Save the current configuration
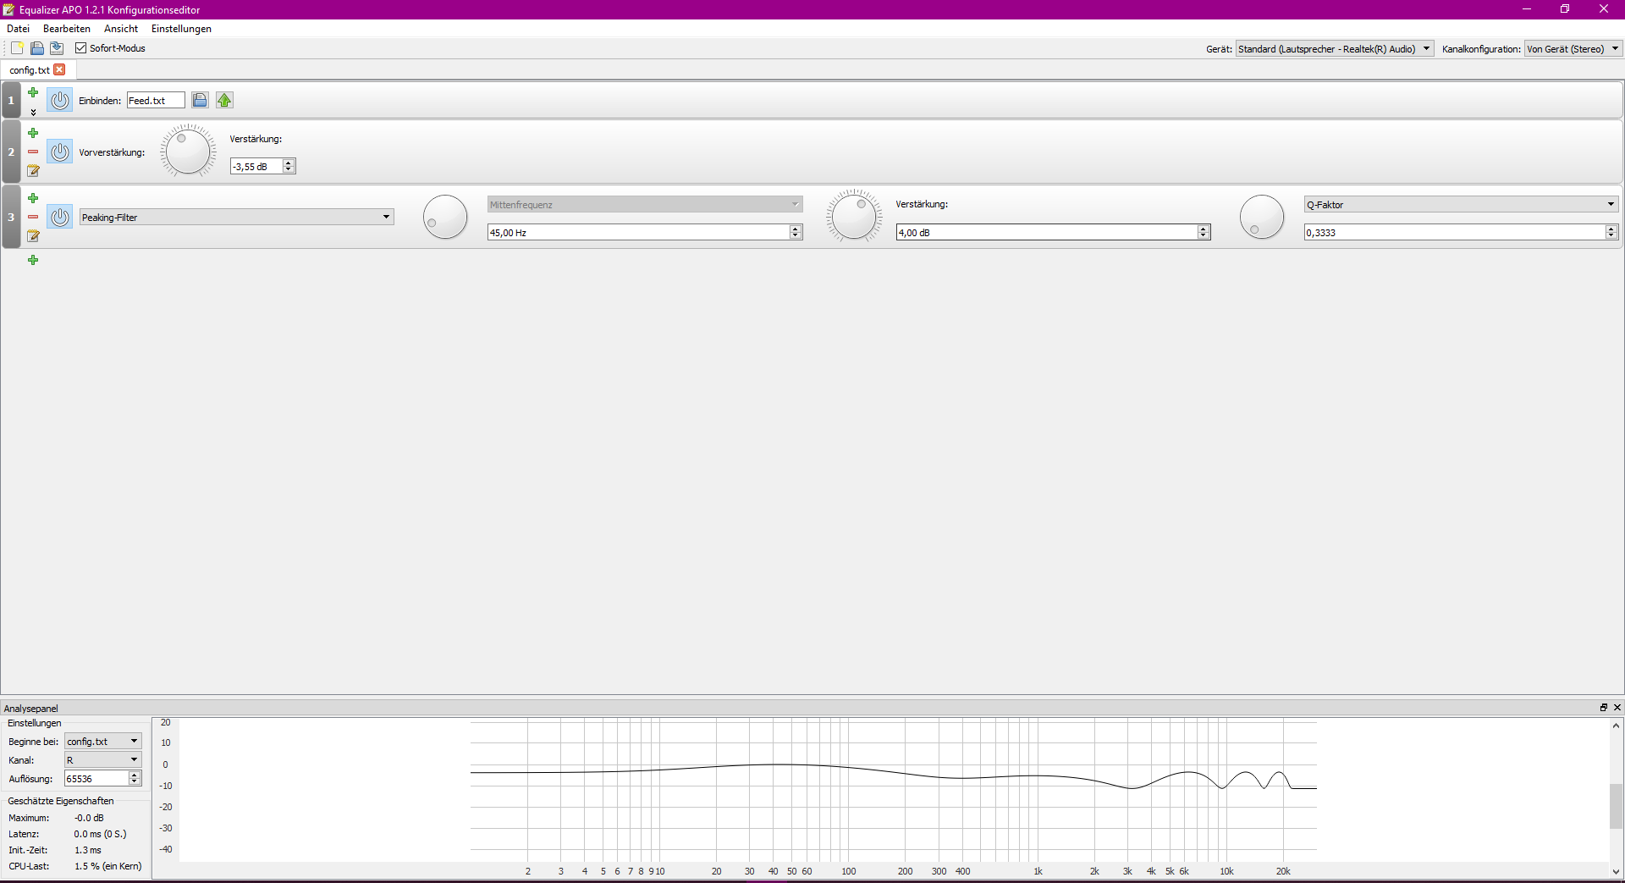This screenshot has width=1625, height=883. (x=57, y=48)
